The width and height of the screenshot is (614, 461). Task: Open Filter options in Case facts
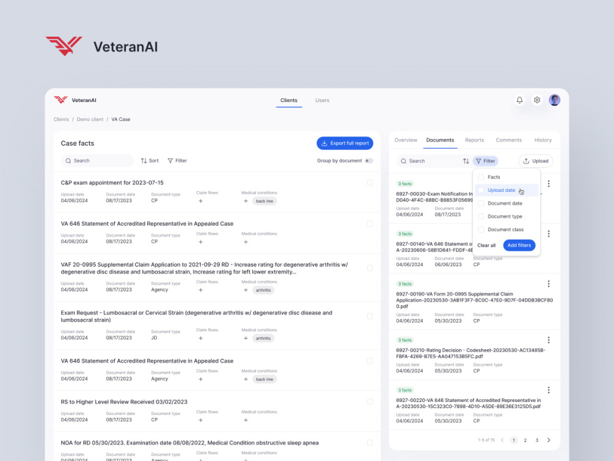tap(177, 160)
